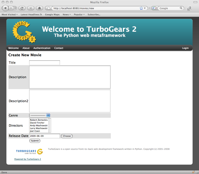
Task: Click the Google search input field
Action: click(169, 8)
